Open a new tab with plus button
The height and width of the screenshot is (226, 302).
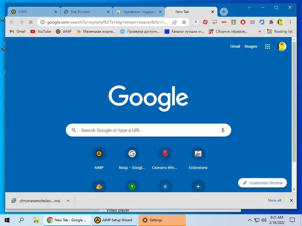tap(224, 12)
